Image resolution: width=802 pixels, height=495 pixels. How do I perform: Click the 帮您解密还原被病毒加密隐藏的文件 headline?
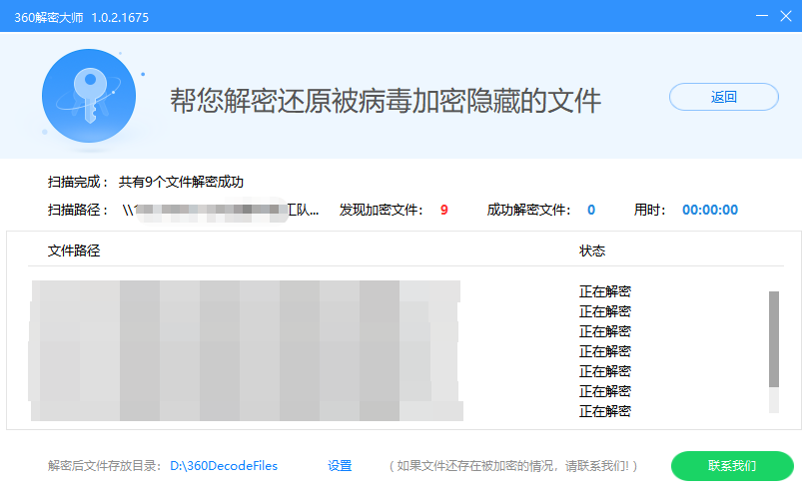pyautogui.click(x=386, y=101)
